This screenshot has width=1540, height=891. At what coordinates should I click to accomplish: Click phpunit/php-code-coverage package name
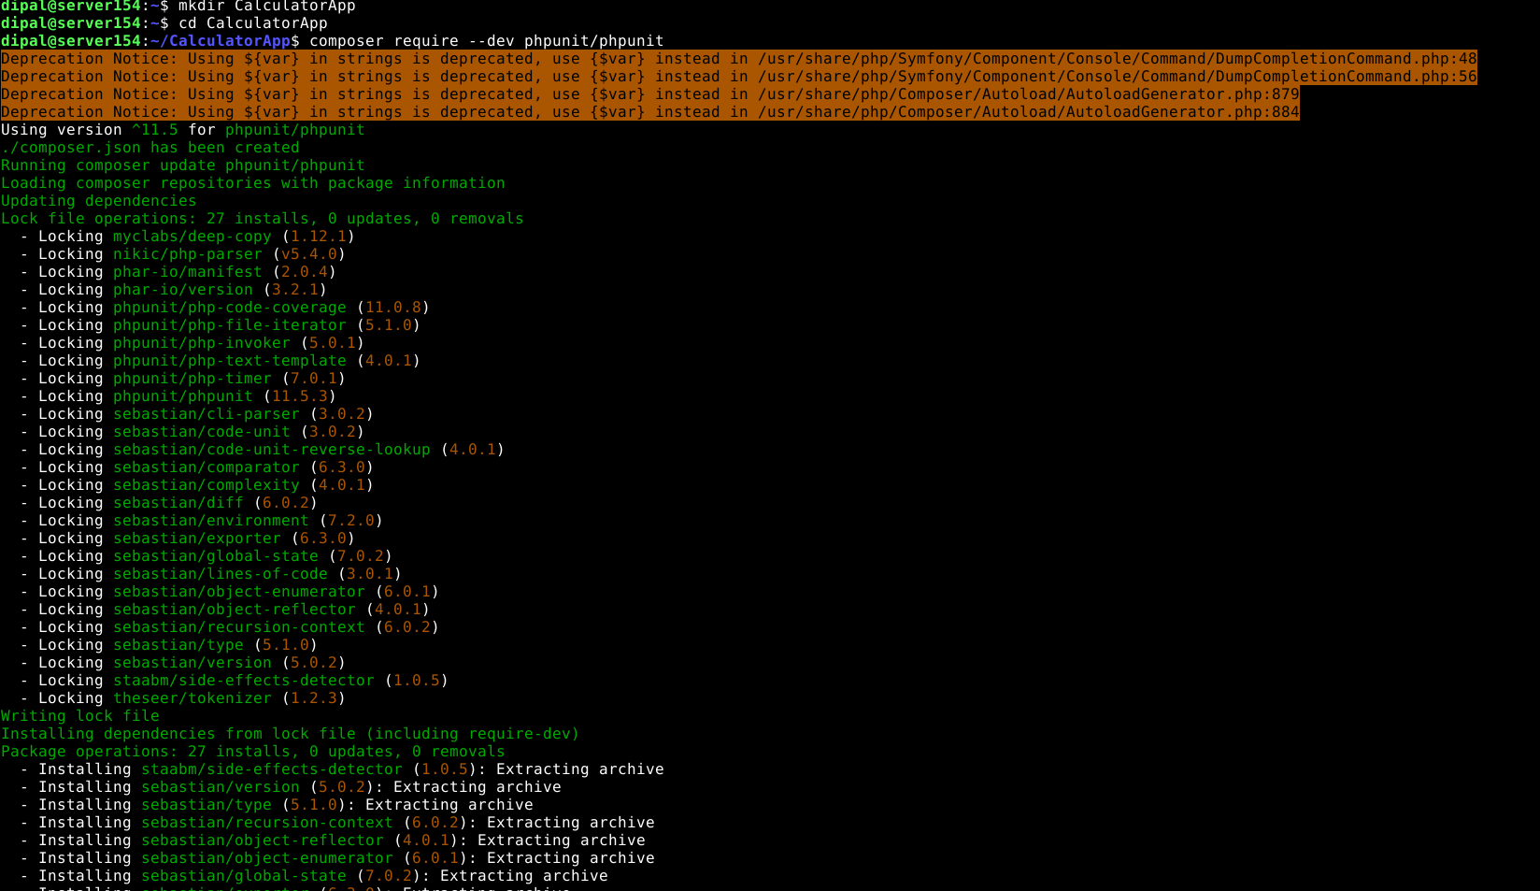point(229,308)
